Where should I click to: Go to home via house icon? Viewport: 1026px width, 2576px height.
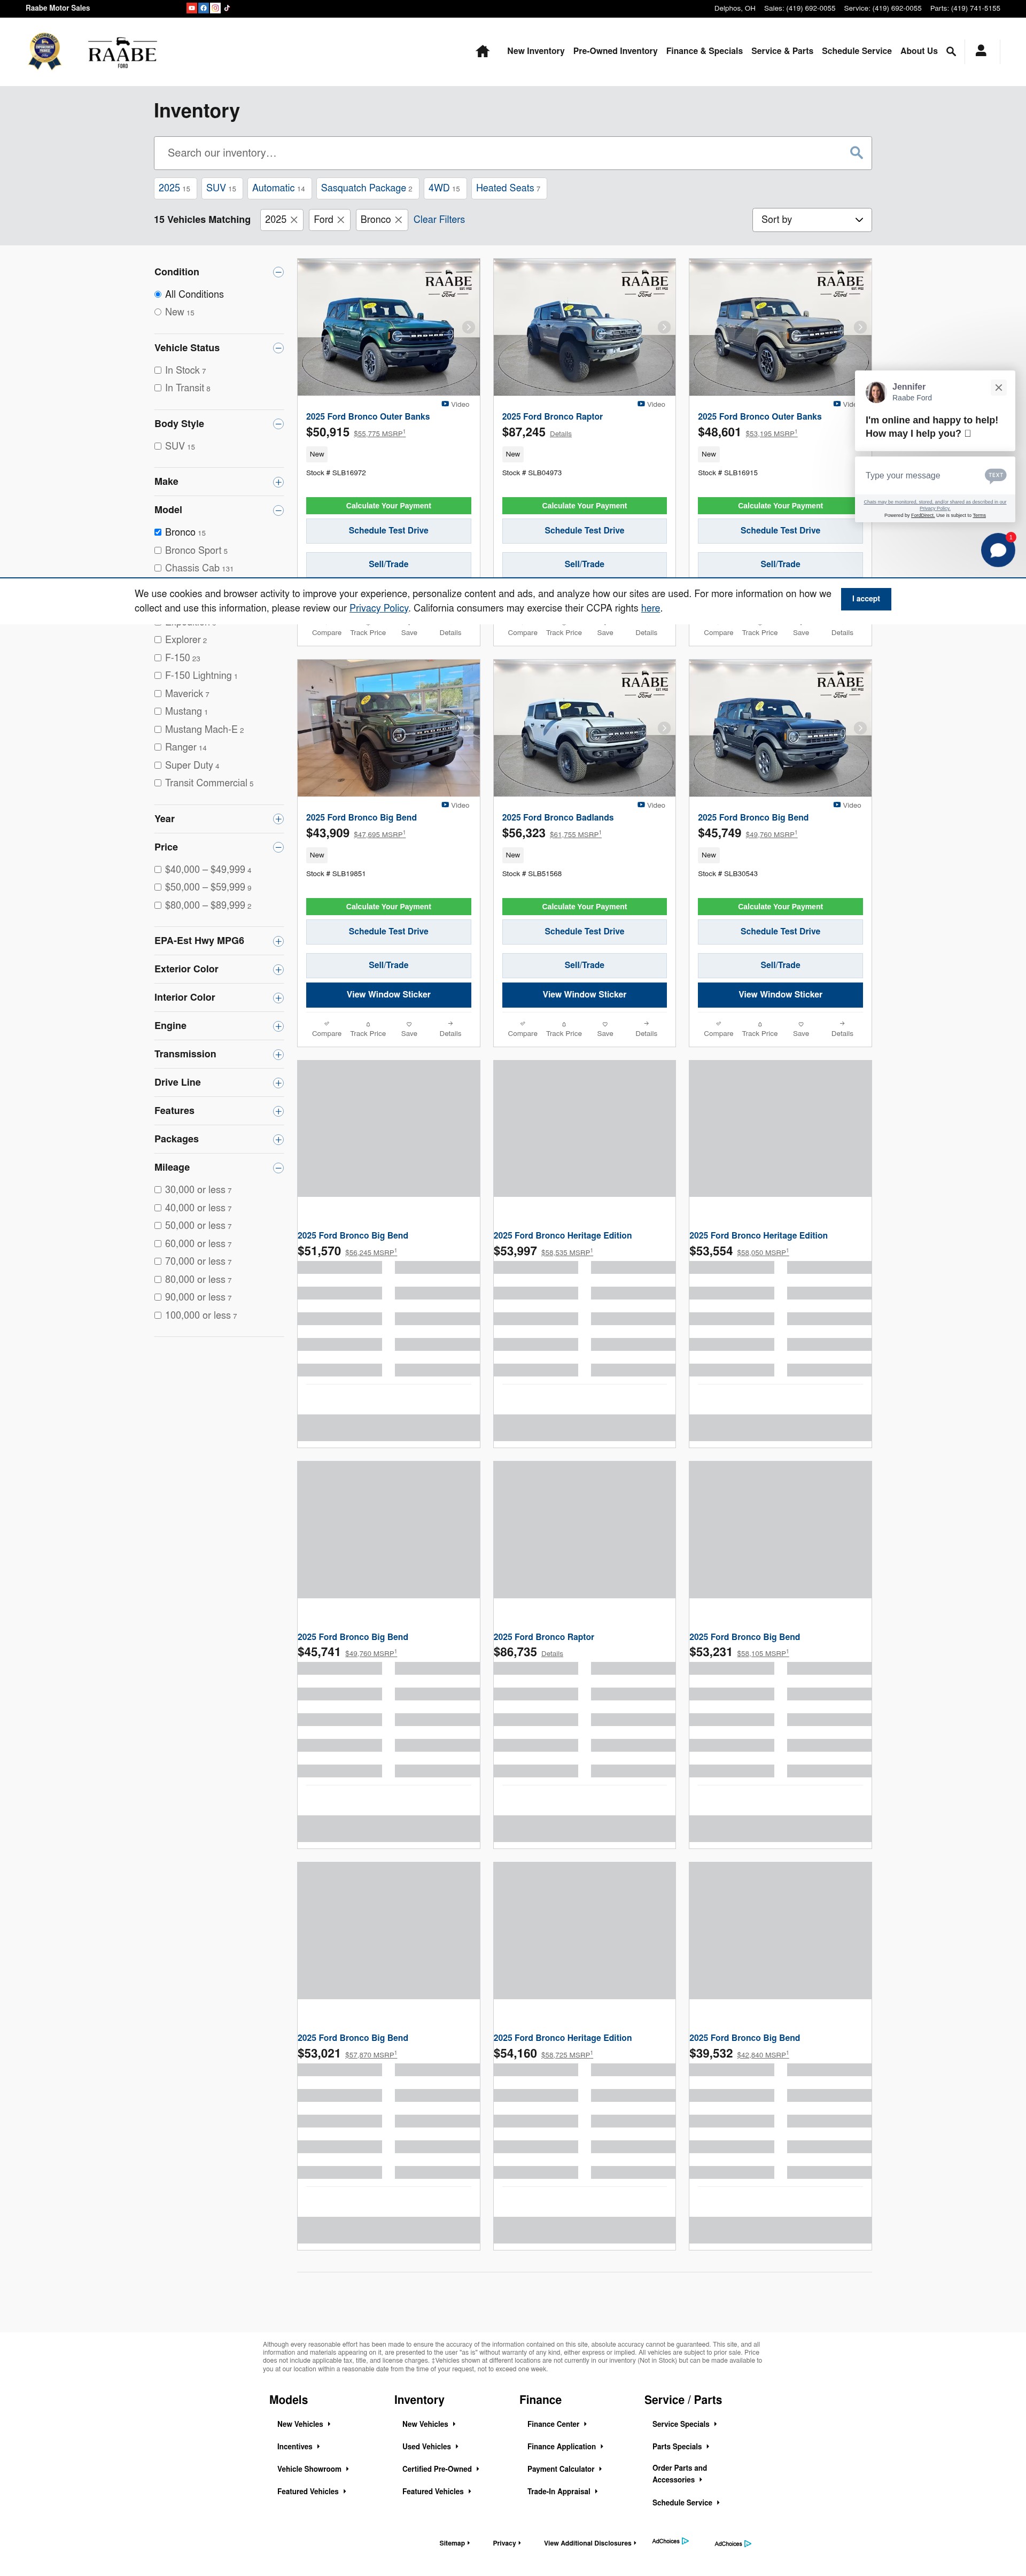coord(482,51)
